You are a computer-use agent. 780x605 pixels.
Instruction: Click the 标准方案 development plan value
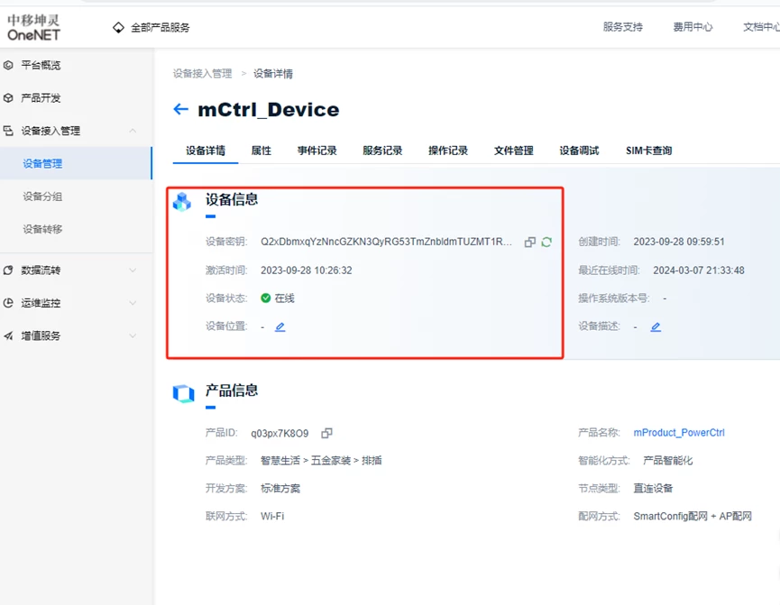coord(280,489)
